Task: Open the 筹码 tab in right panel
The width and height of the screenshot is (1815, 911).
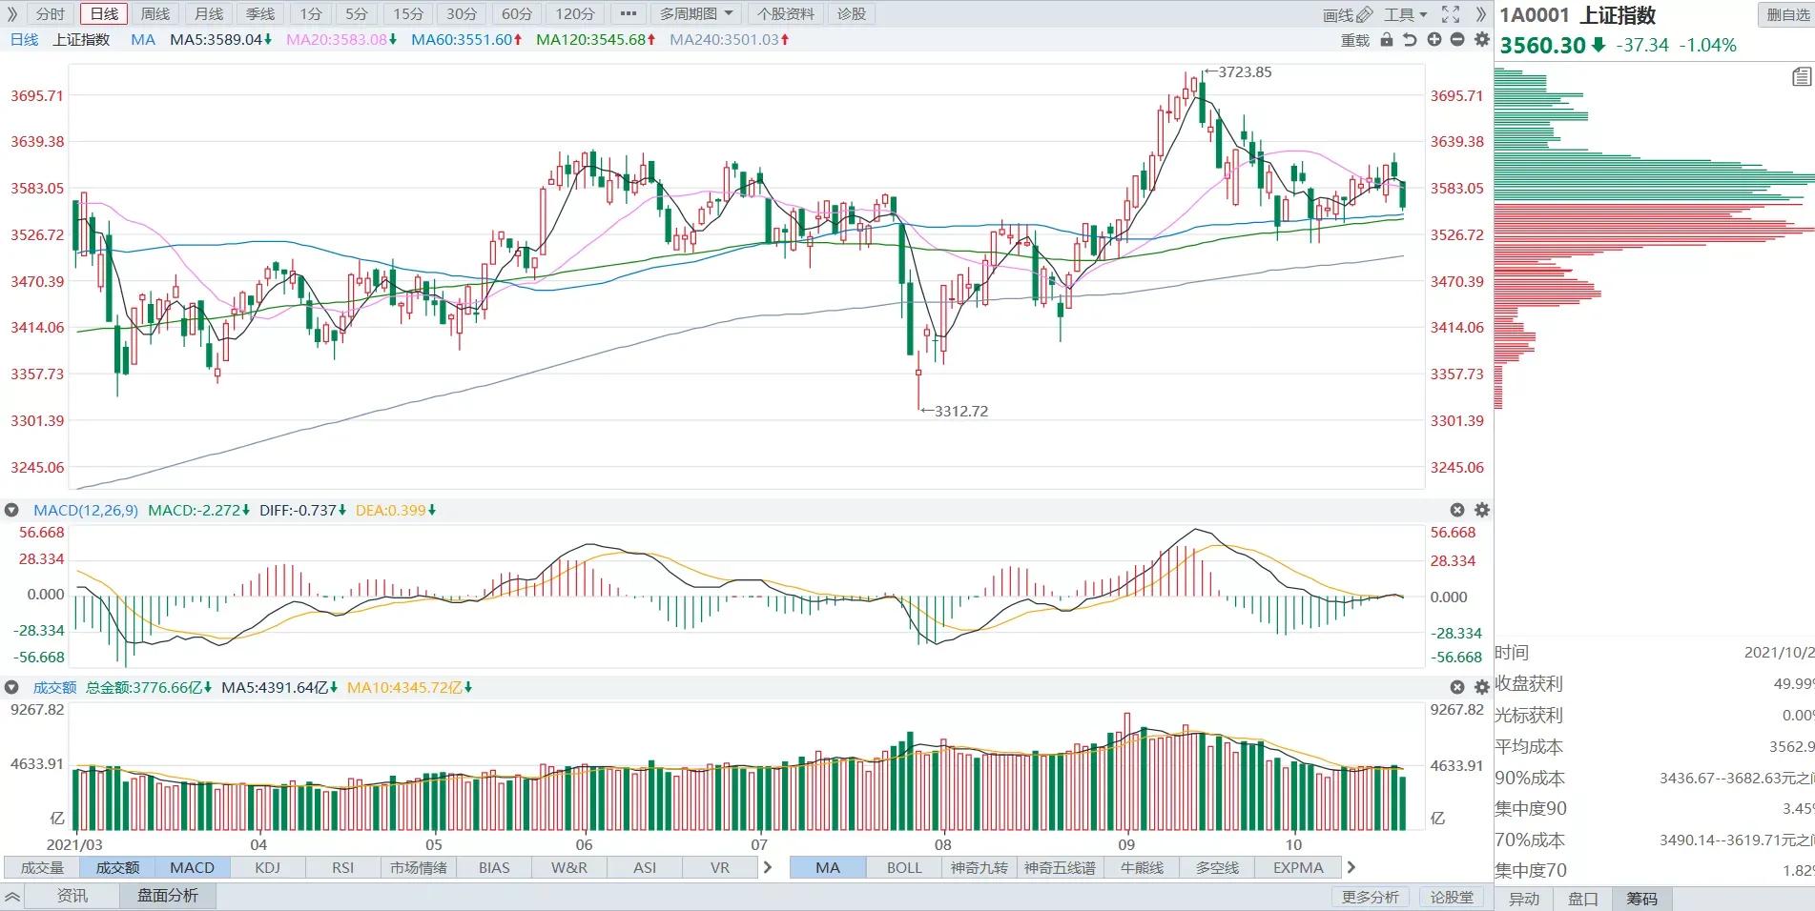Action: (x=1642, y=899)
